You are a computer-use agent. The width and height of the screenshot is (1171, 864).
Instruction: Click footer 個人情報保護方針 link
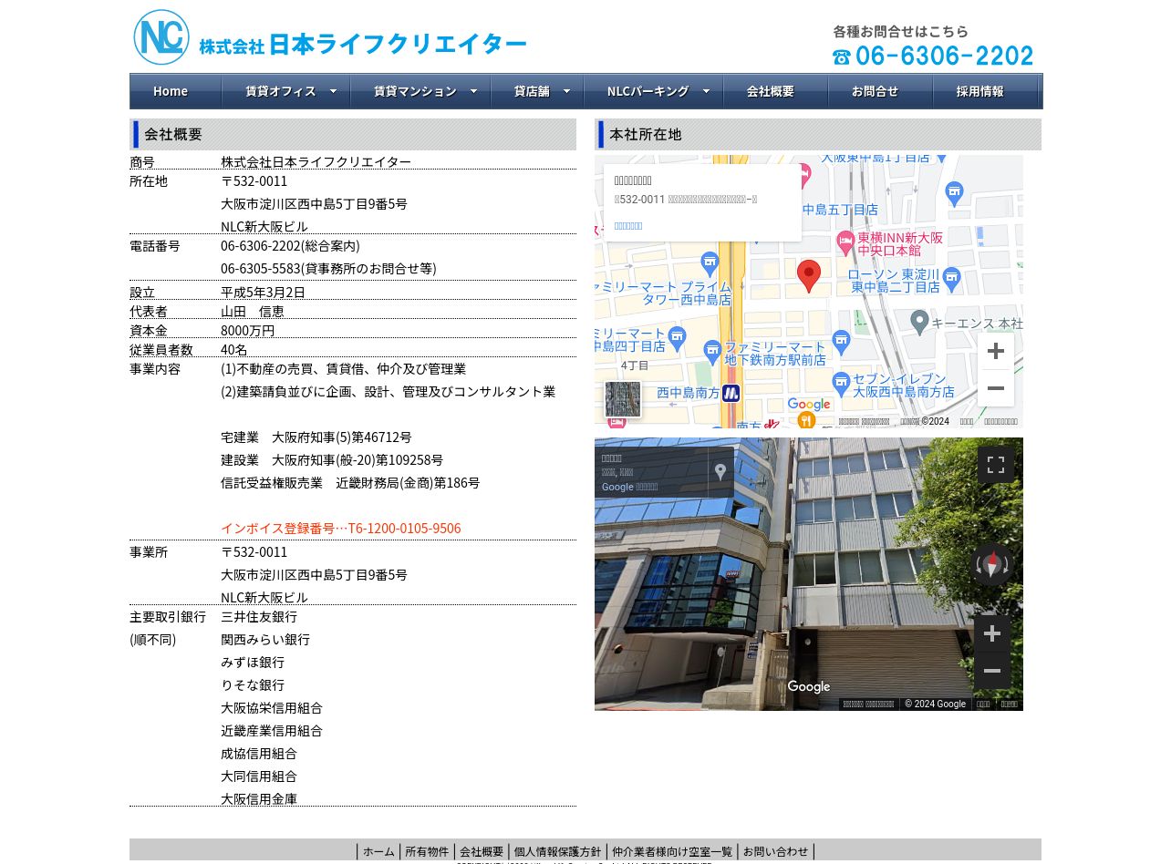tap(557, 851)
